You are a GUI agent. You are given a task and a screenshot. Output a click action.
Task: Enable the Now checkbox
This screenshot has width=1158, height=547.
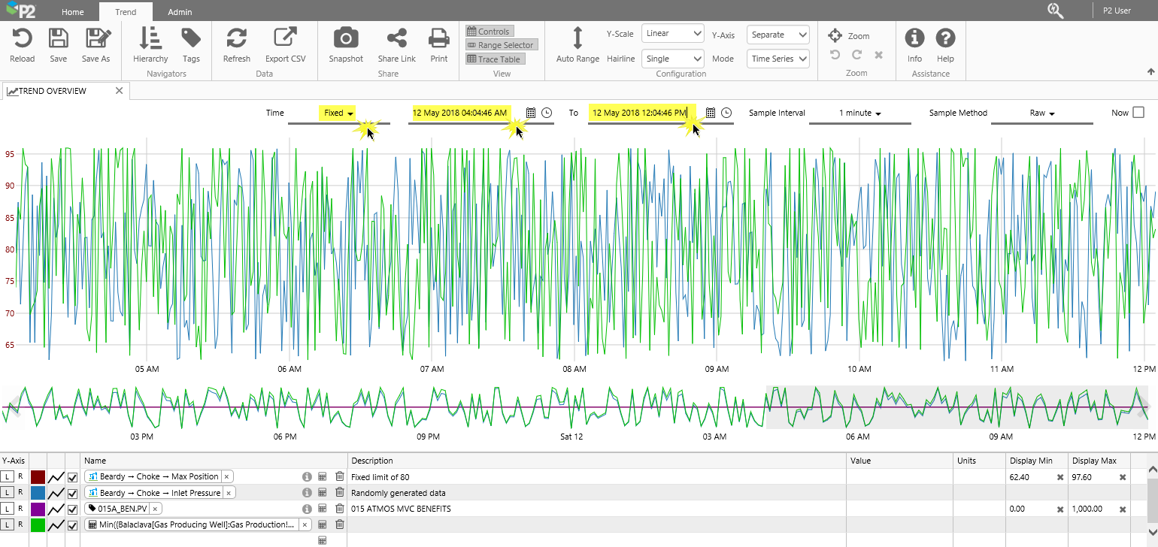(1138, 113)
